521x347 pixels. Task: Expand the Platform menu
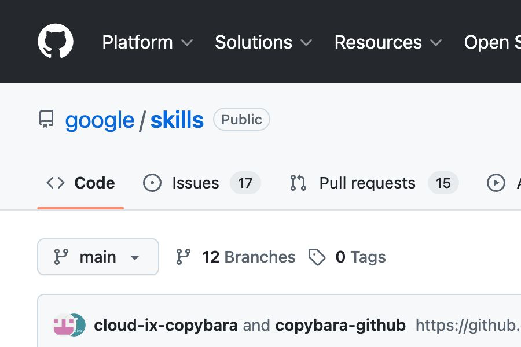click(147, 42)
